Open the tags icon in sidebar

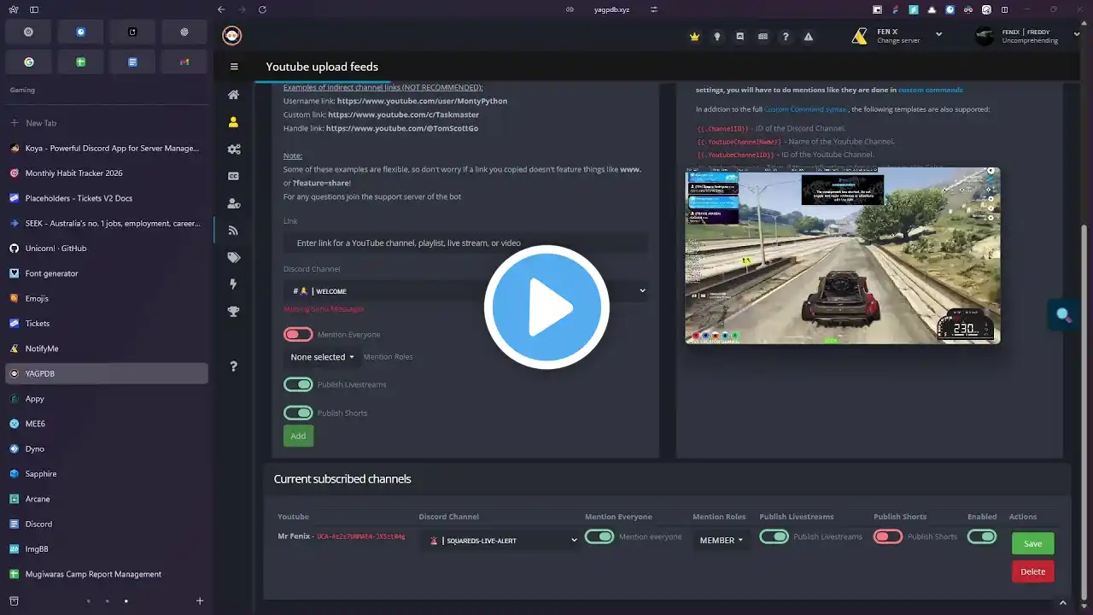coord(233,257)
